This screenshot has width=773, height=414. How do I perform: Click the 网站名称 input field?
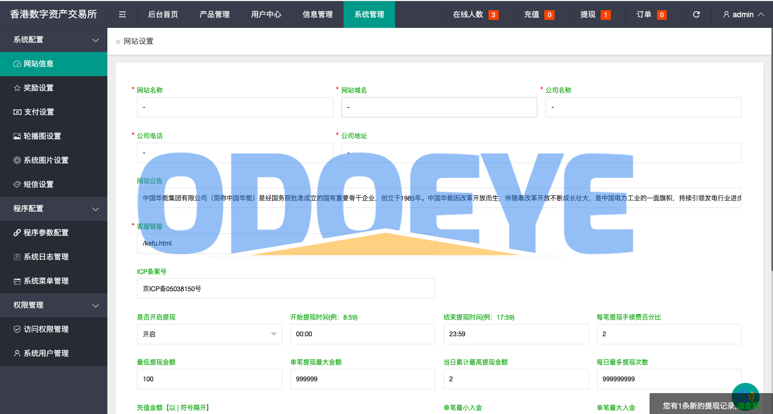coord(235,107)
